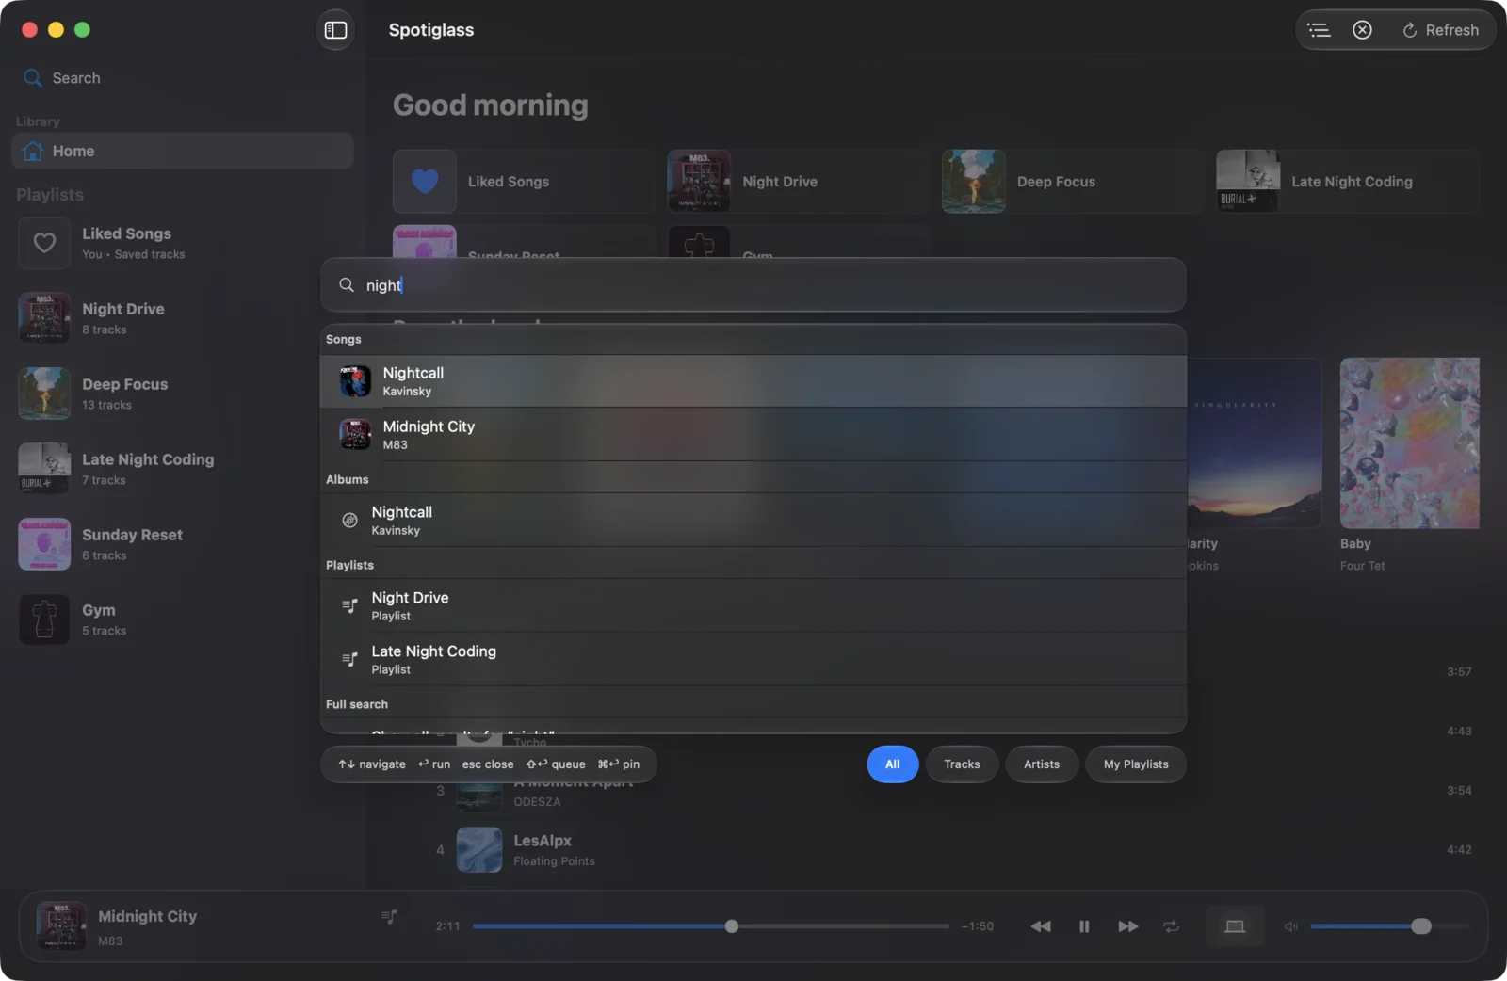Select the Midnight City song result
Image resolution: width=1507 pixels, height=981 pixels.
[753, 434]
